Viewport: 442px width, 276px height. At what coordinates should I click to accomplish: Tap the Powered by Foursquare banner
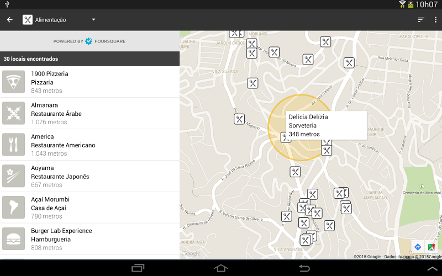click(x=90, y=41)
